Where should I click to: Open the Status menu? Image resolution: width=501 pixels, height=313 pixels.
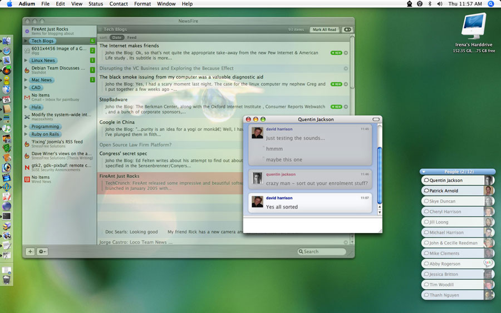click(96, 4)
